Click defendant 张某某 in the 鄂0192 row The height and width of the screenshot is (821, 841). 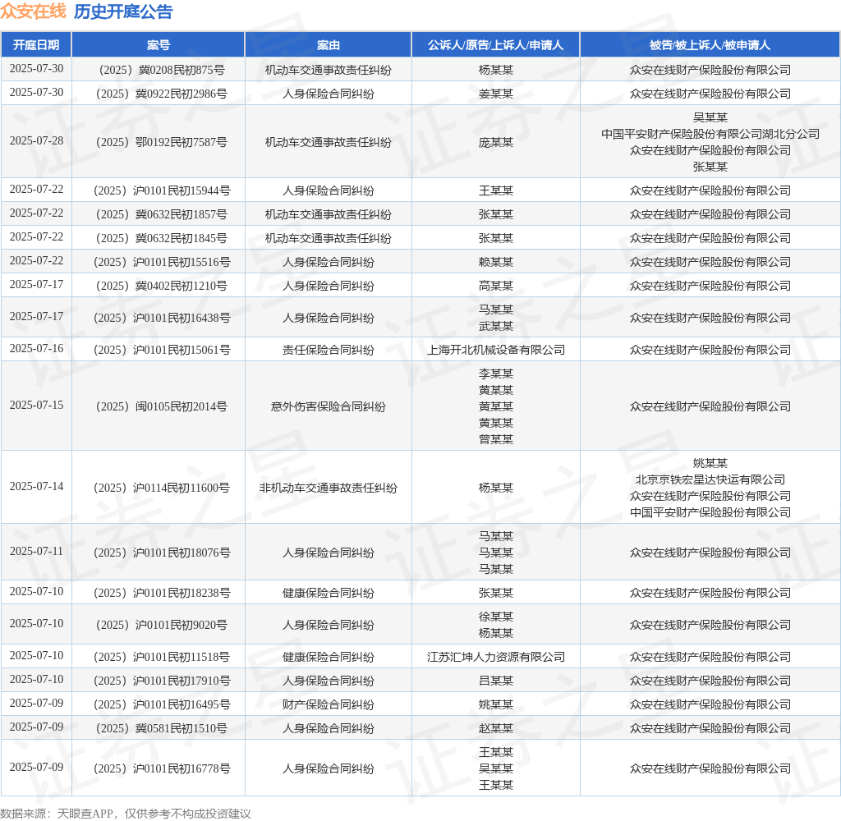pos(710,167)
